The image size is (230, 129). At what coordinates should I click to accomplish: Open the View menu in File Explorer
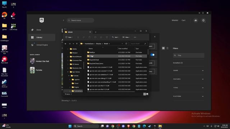pos(126,37)
